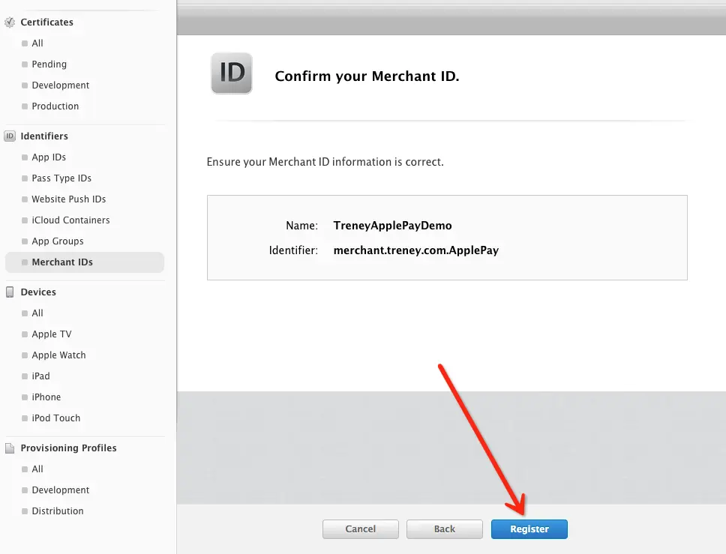Open Distribution provisioning profiles
The height and width of the screenshot is (554, 726).
58,511
